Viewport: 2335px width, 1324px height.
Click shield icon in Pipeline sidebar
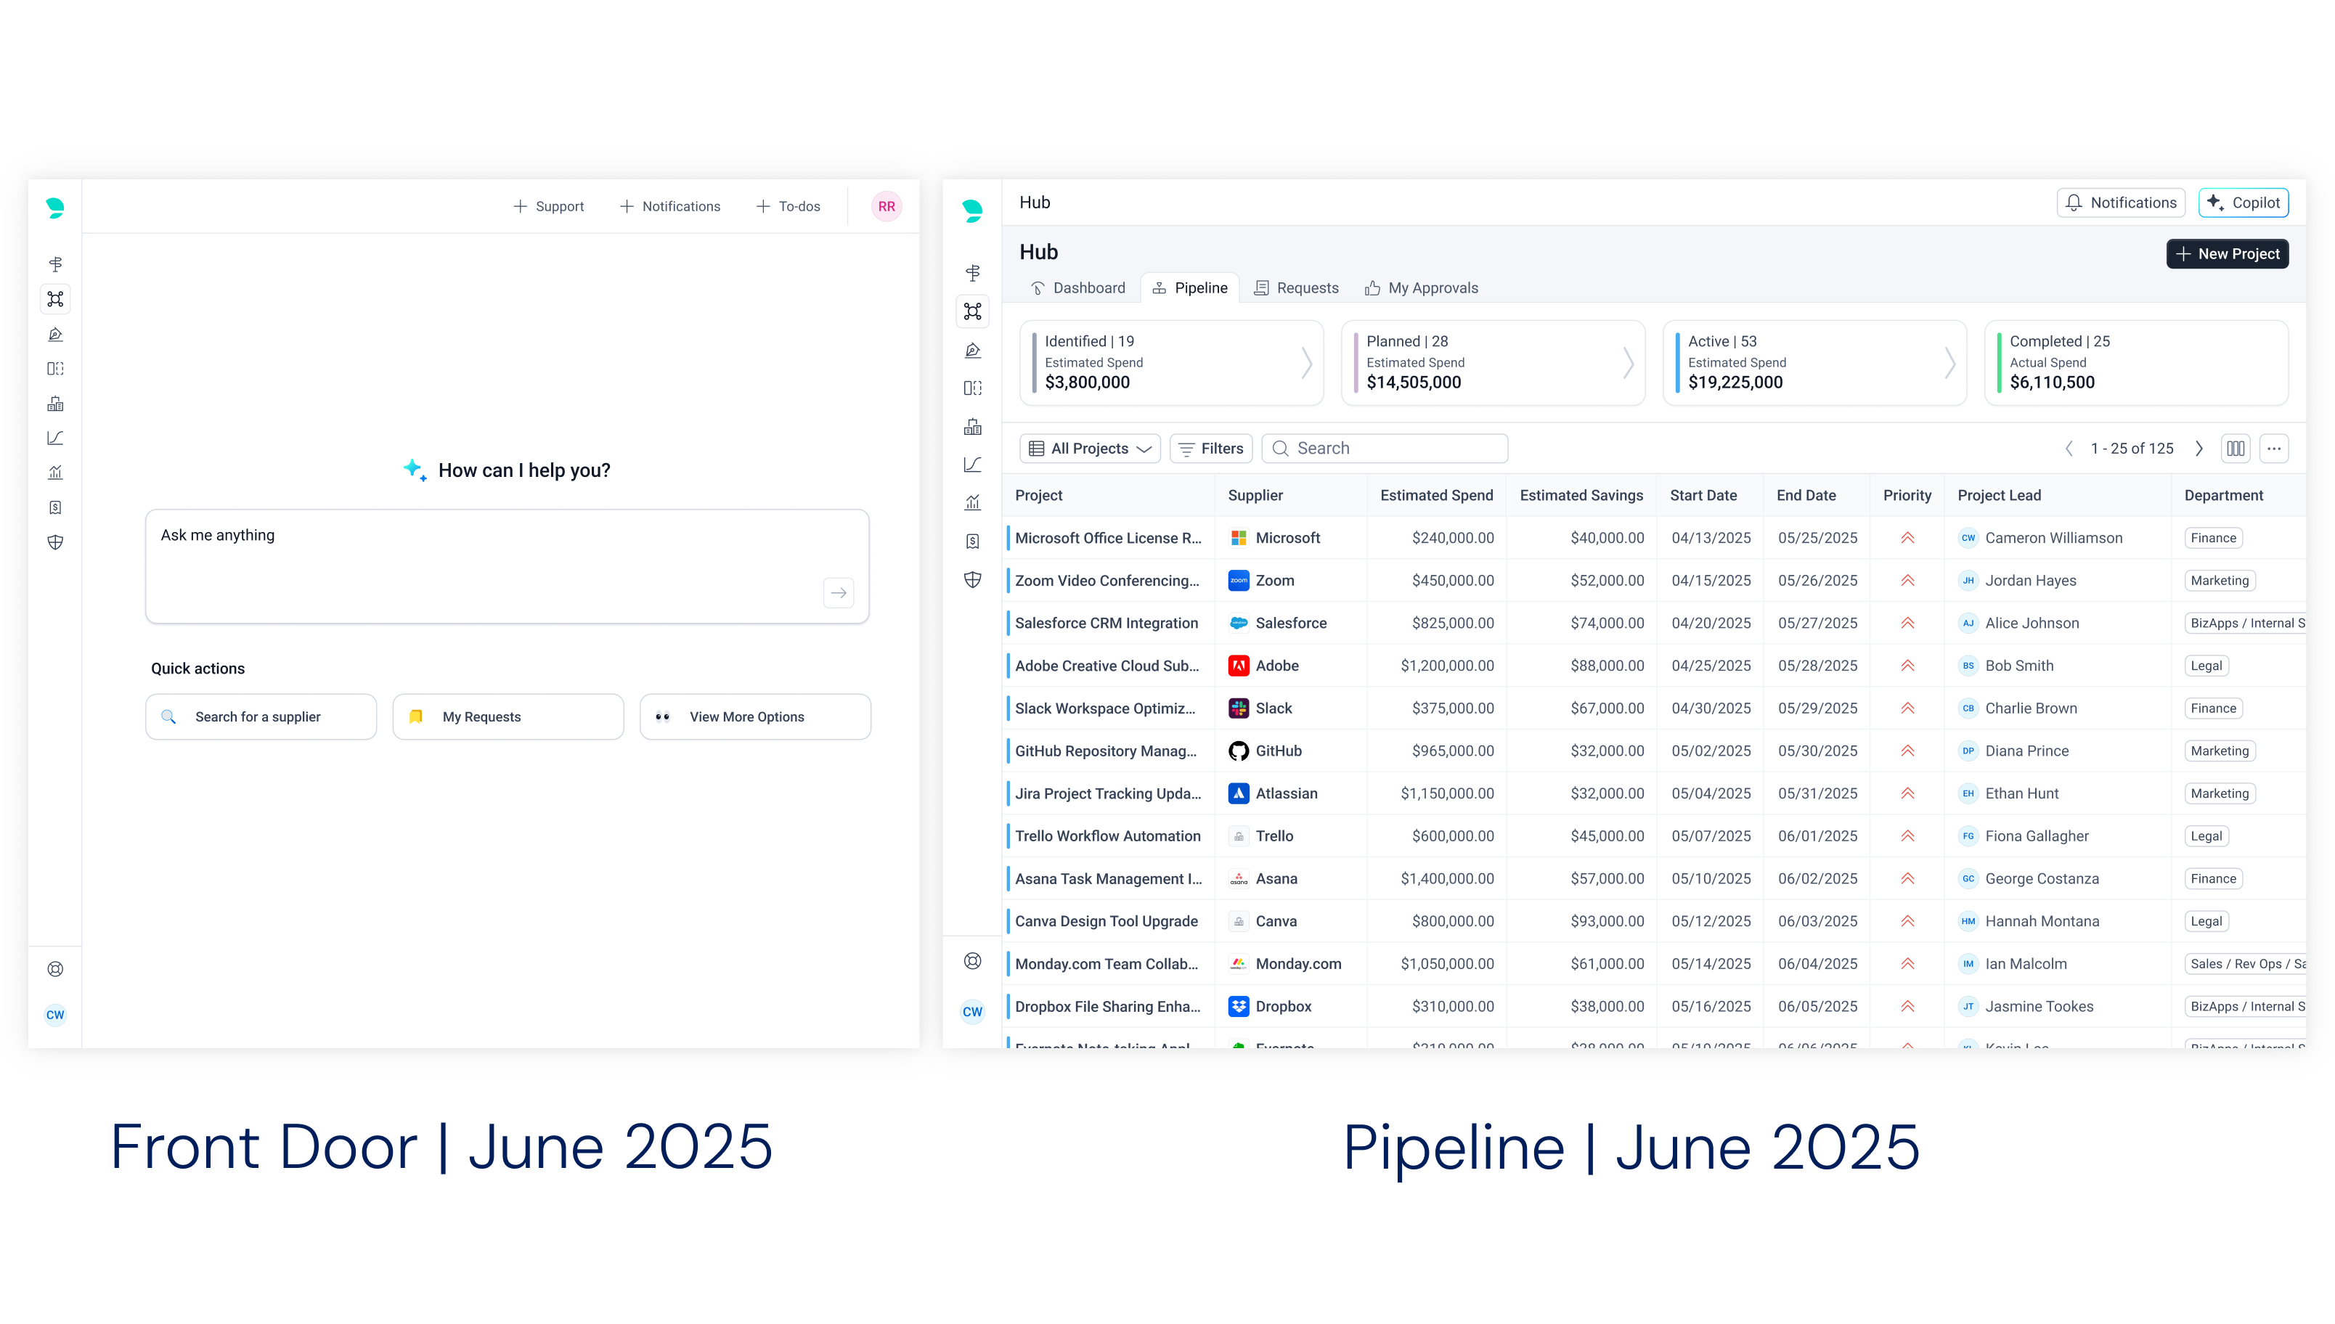[972, 580]
